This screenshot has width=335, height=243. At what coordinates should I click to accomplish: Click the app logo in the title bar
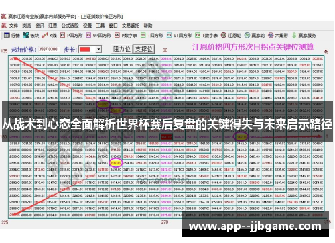(x=3, y=16)
